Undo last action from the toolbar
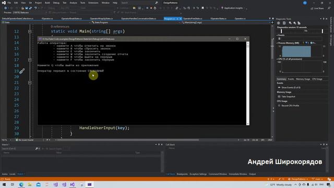The image size is (334, 188). 35,8
